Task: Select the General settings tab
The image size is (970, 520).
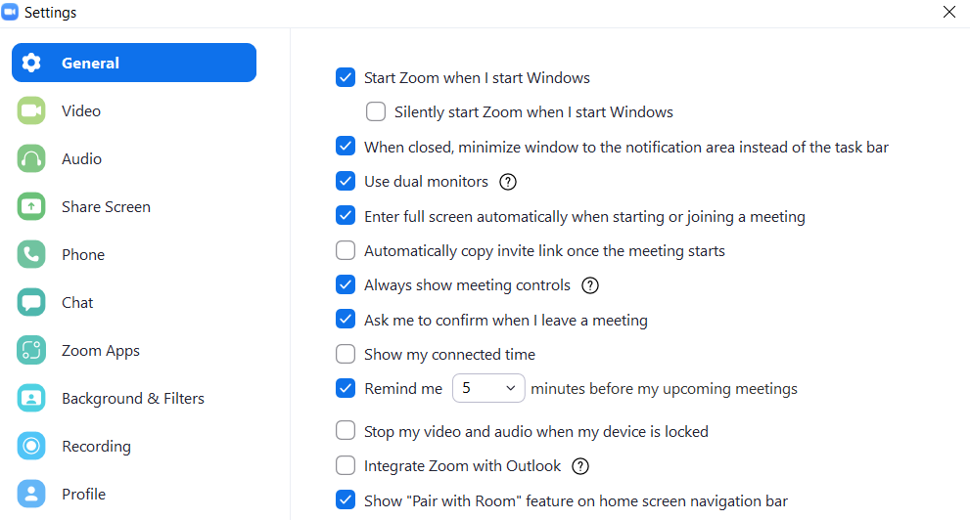Action: [x=134, y=63]
